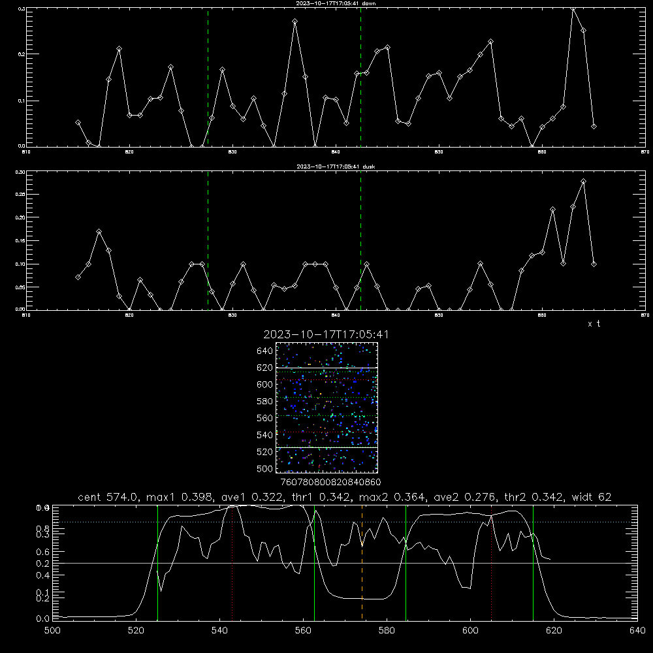Select the green vertical line near 525 in bottom plot
The width and height of the screenshot is (653, 653).
157,562
